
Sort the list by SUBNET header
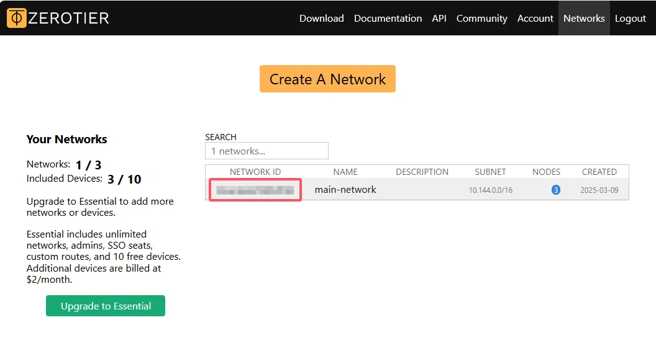(x=490, y=172)
